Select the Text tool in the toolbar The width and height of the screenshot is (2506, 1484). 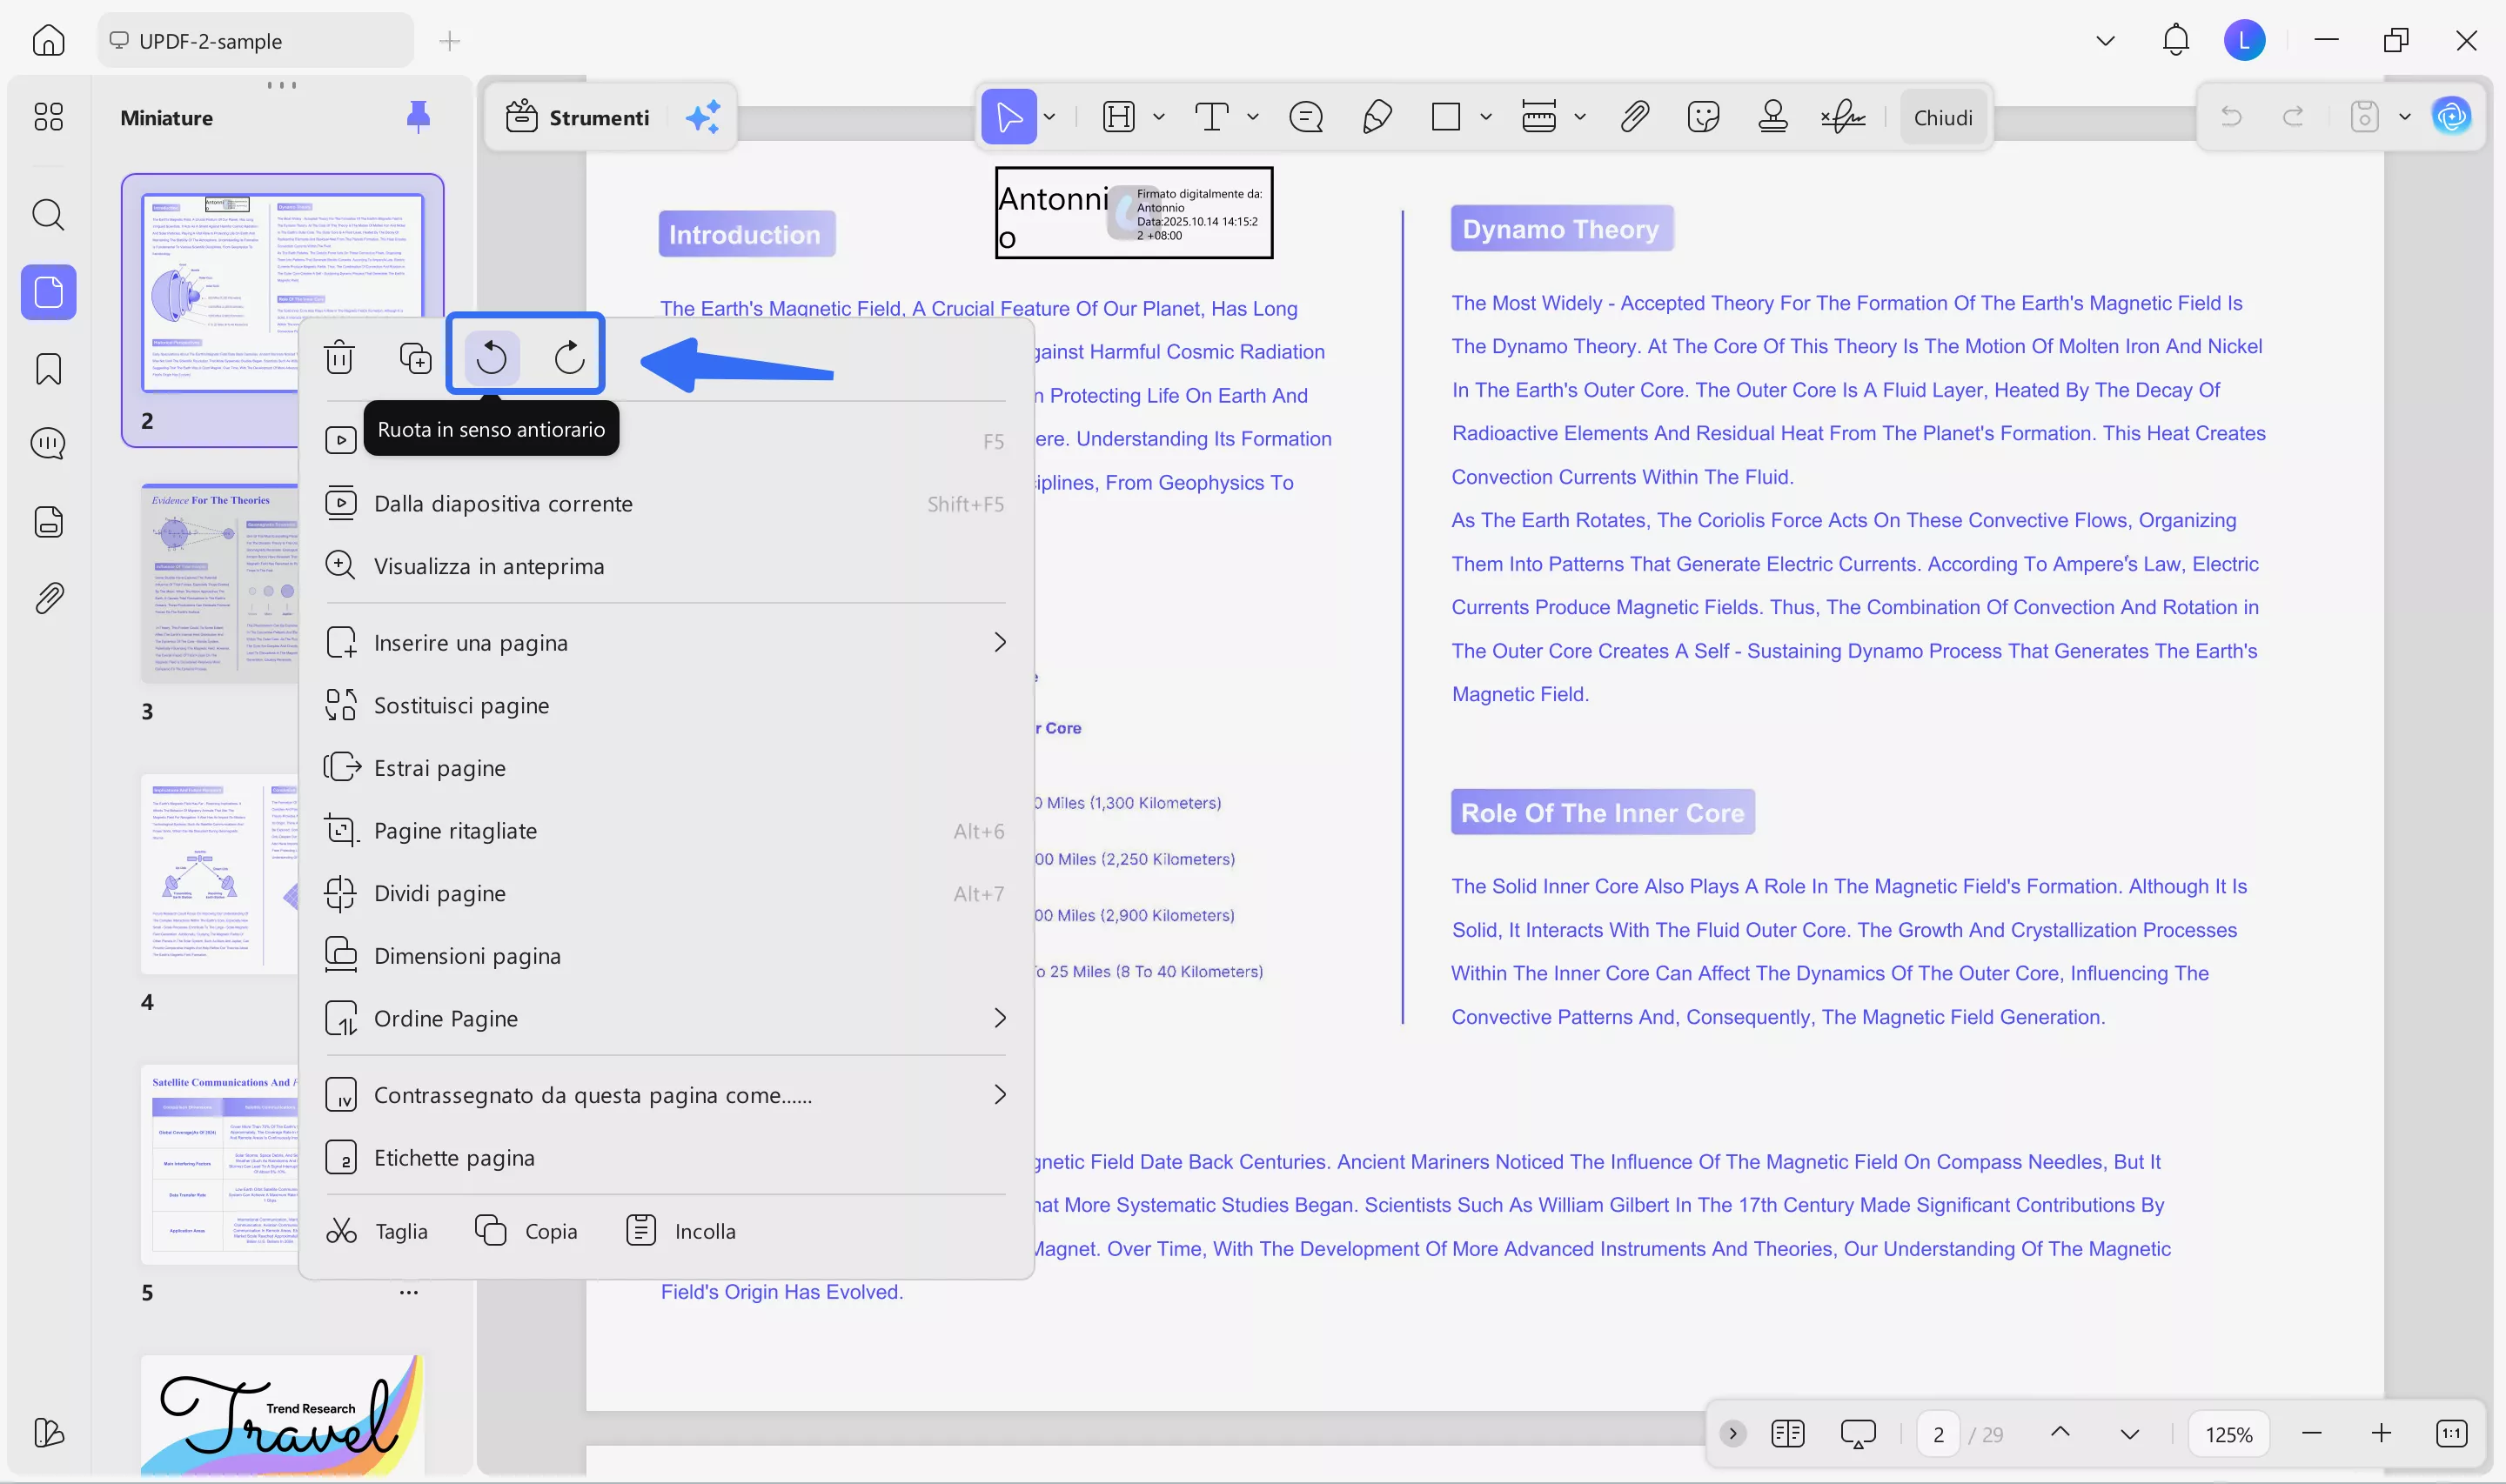(1213, 116)
